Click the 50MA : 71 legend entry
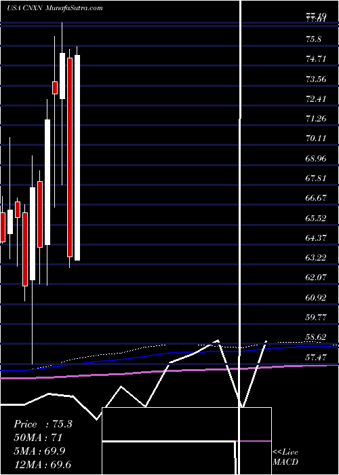This screenshot has width=339, height=475. tap(38, 438)
